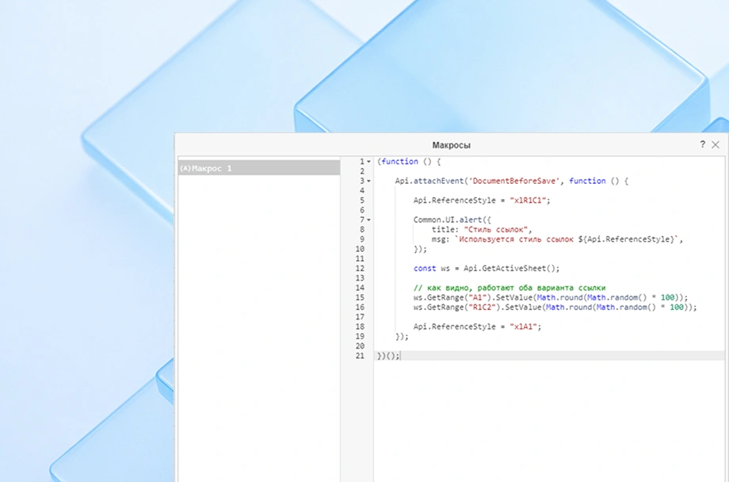The width and height of the screenshot is (729, 482).
Task: Click the attachEvent method name
Action: 438,181
